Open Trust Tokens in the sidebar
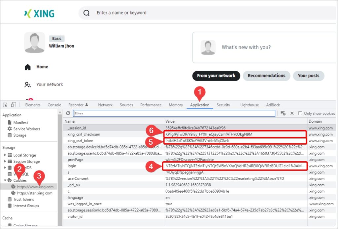The image size is (338, 229). pos(24,200)
